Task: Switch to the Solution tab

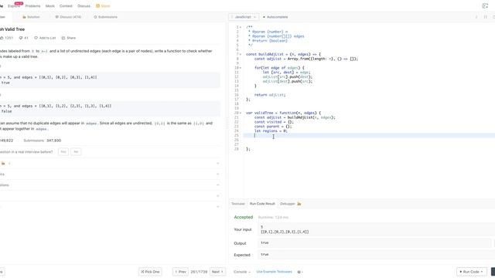Action: point(31,17)
